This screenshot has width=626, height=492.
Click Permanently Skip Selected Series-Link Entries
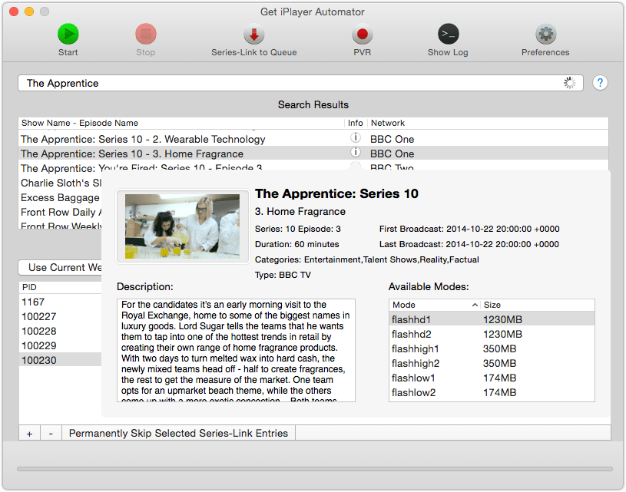178,434
